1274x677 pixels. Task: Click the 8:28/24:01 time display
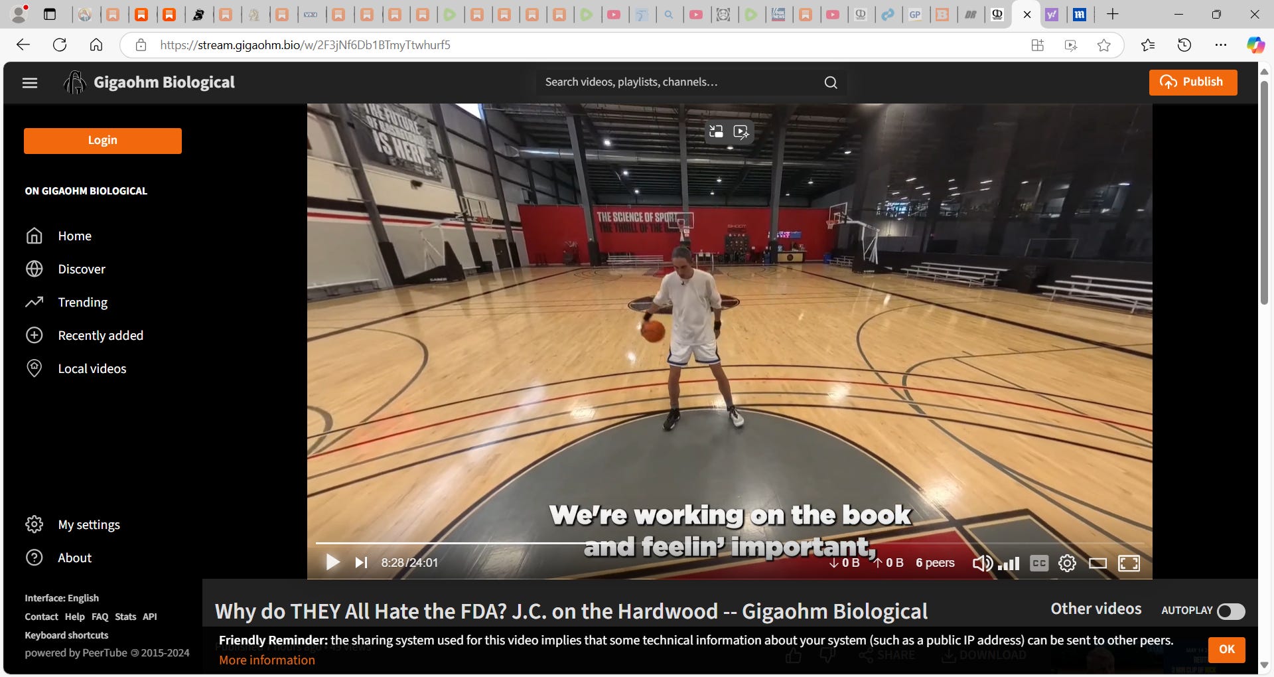tap(409, 563)
